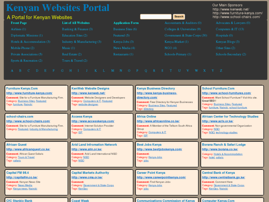Filter sites by letter Z
Screen dimensions: 269x202
(221, 71)
